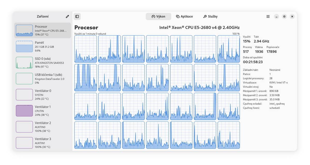
Task: Switch to the Aplikace tab
Action: 184,16
